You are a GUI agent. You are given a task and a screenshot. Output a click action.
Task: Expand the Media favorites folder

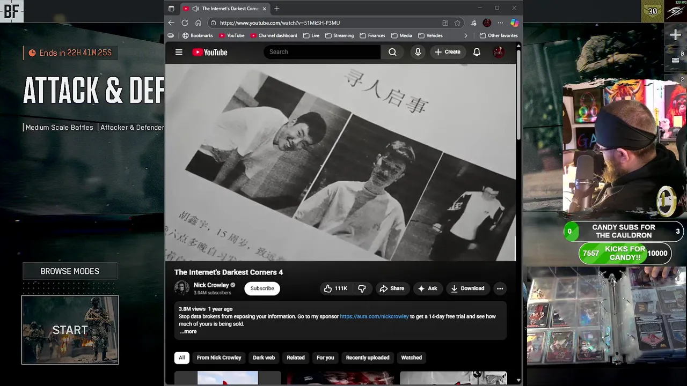click(x=401, y=35)
